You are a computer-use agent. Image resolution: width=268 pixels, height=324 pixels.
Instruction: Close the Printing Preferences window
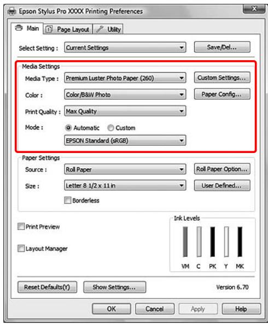[254, 9]
